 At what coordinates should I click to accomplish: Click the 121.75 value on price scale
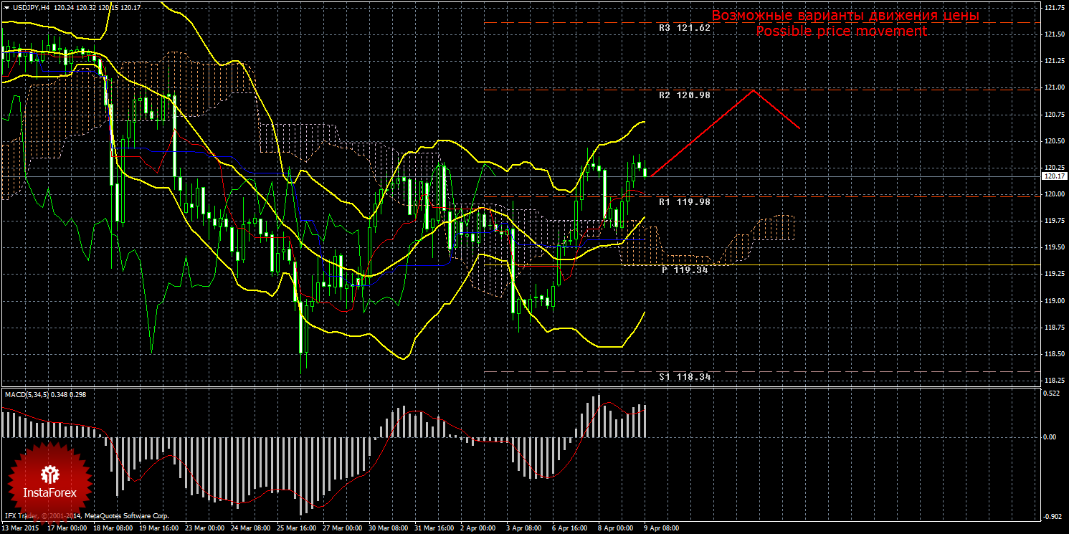point(1053,8)
